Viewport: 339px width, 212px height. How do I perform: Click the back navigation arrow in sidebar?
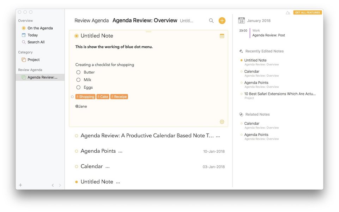coord(53,185)
